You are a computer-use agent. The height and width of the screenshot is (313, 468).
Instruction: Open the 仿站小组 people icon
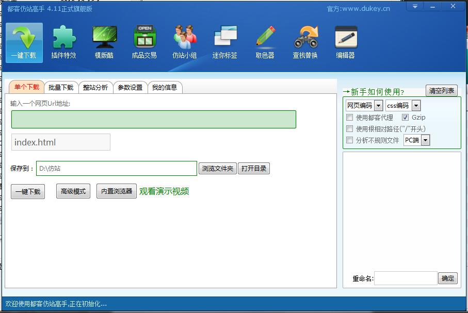tap(185, 39)
